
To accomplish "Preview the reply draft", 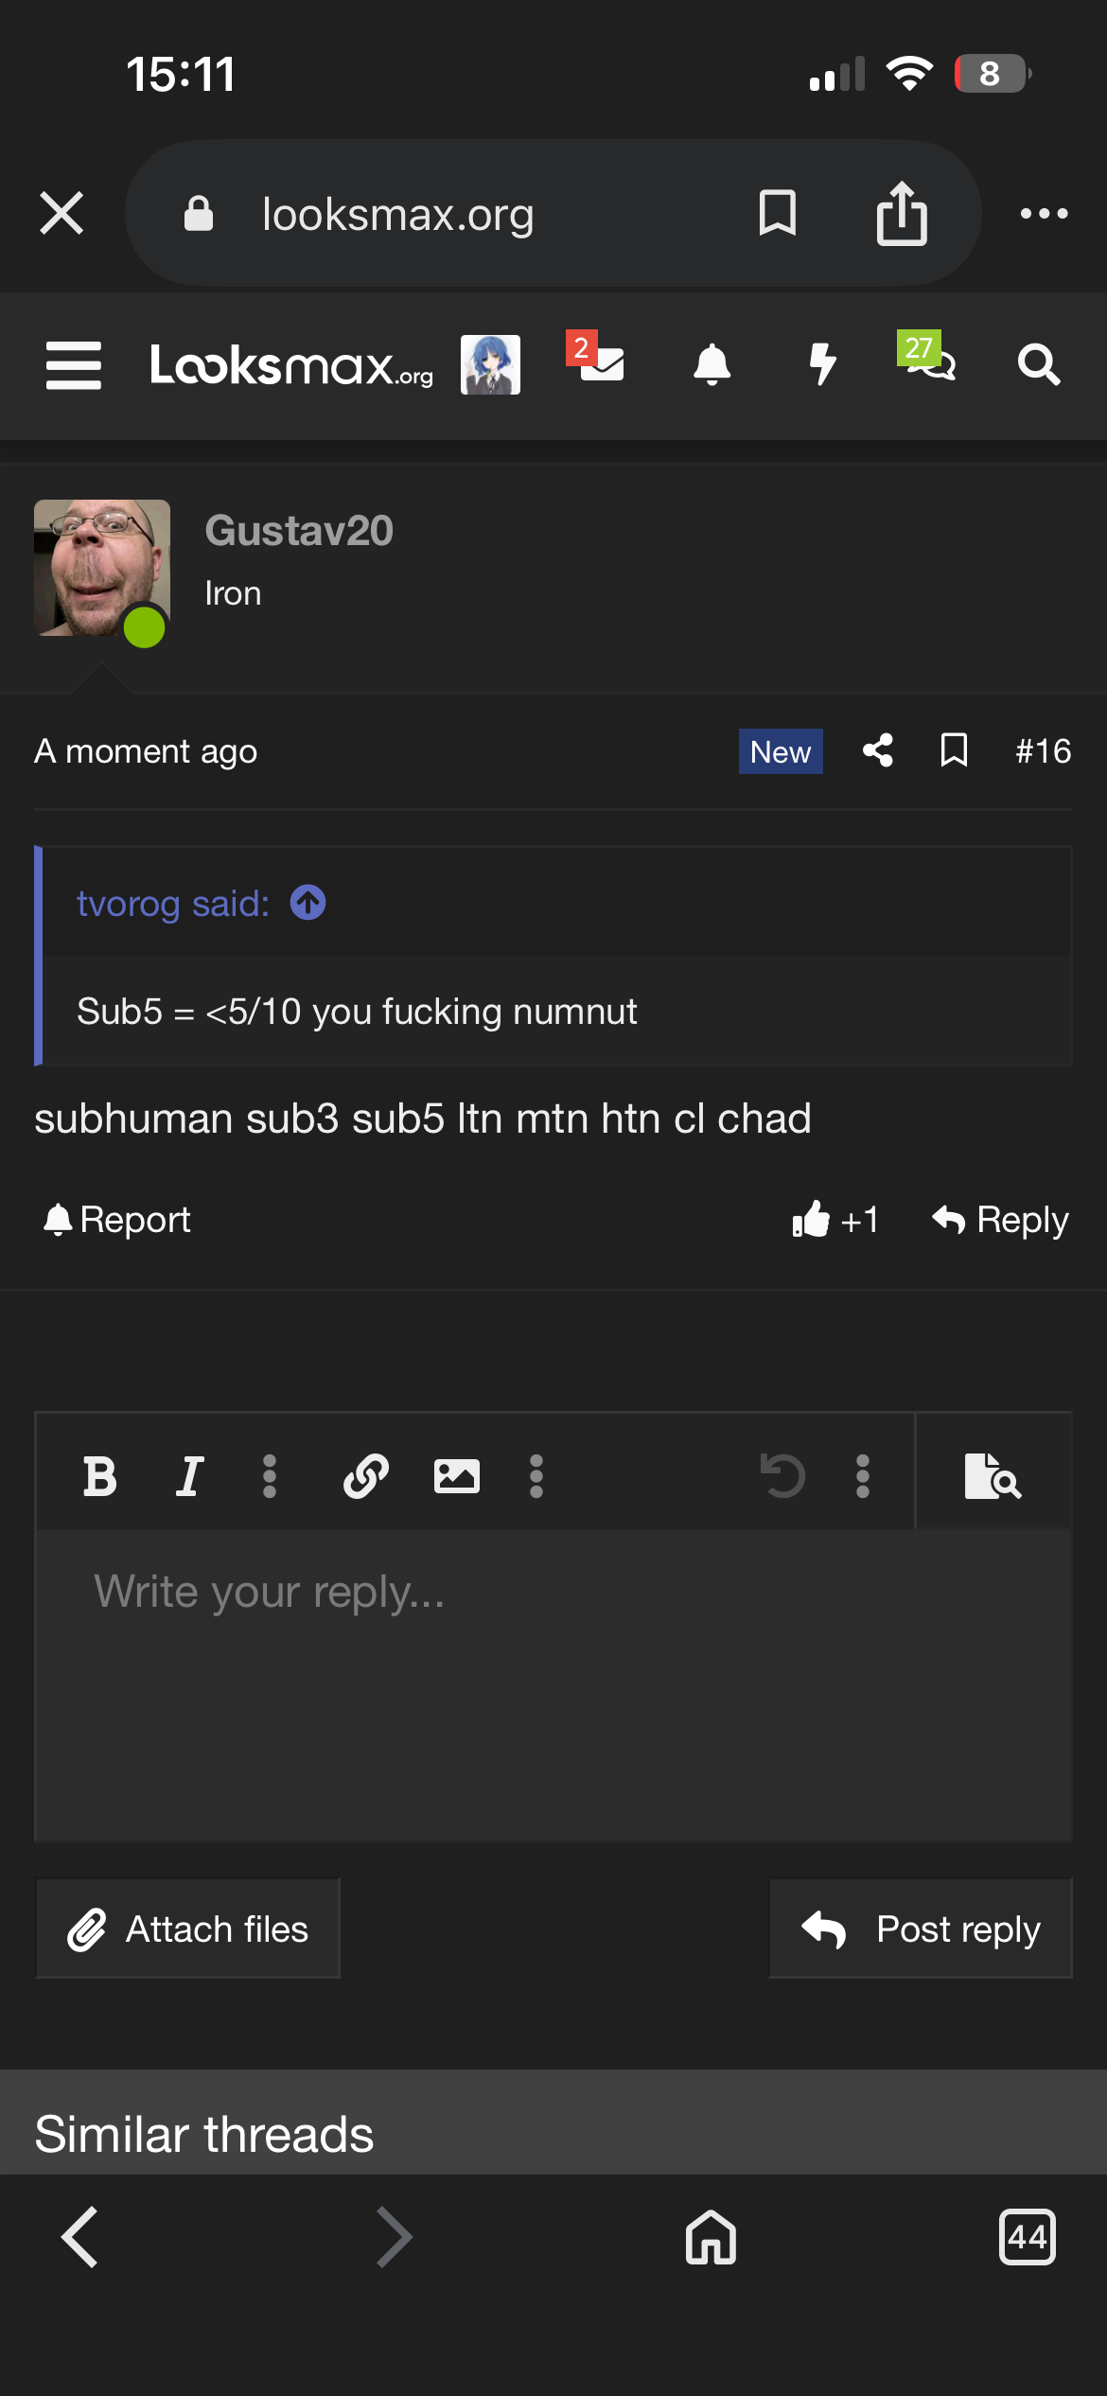I will pos(993,1476).
